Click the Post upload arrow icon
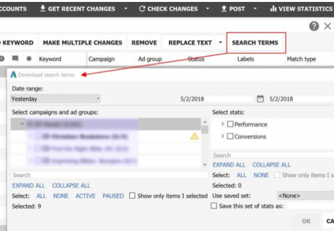This screenshot has height=231, width=334. [224, 9]
